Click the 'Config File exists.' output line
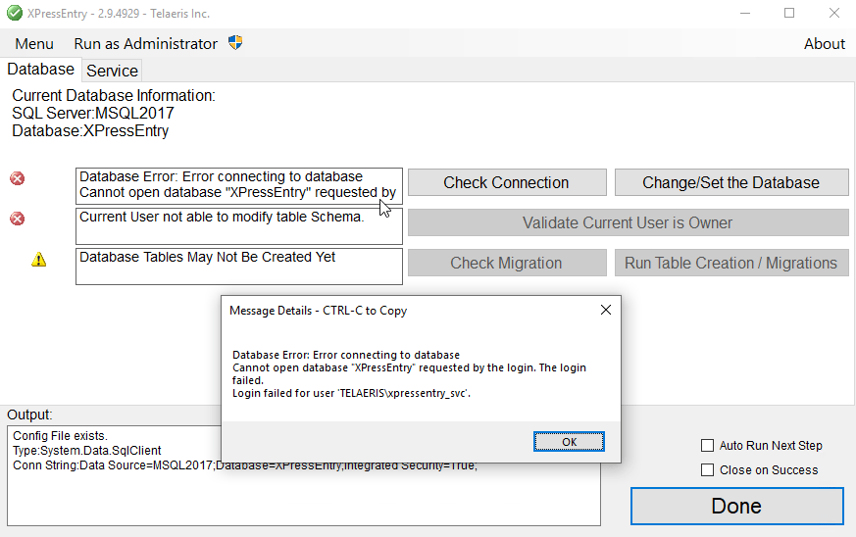The width and height of the screenshot is (856, 537). (x=60, y=436)
